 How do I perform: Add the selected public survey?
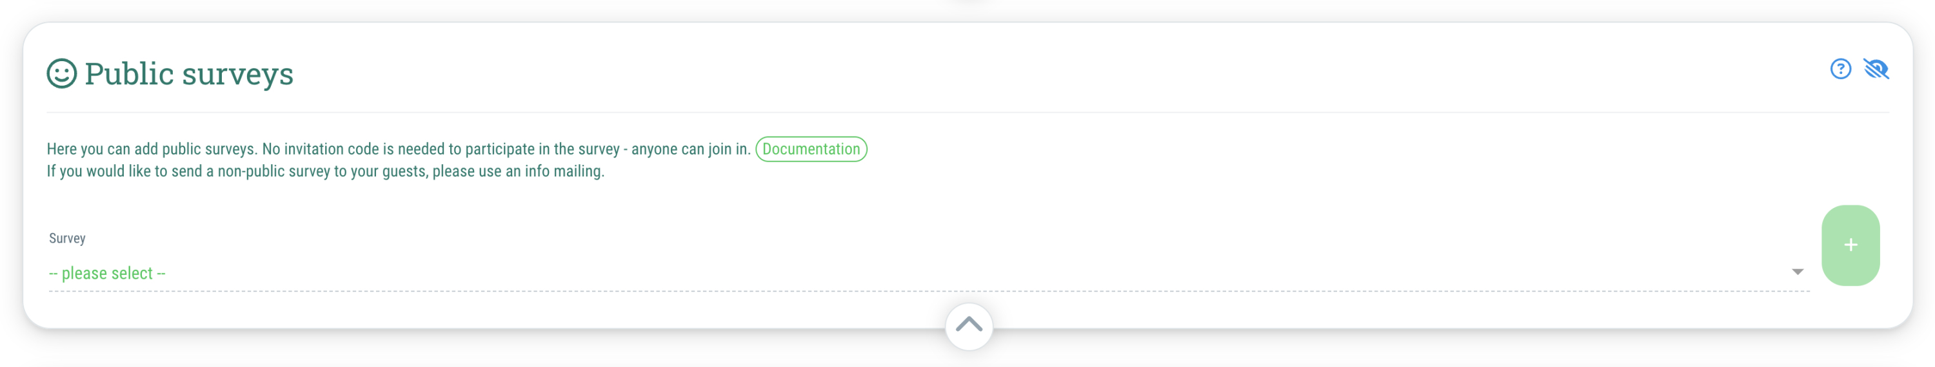click(x=1850, y=245)
